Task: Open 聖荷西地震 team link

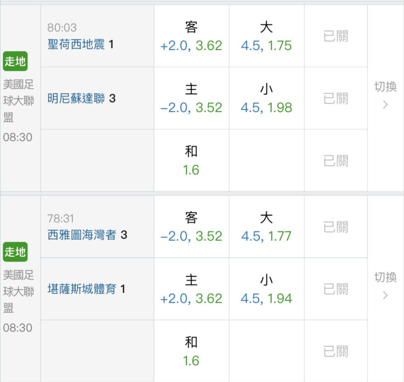Action: pyautogui.click(x=76, y=44)
